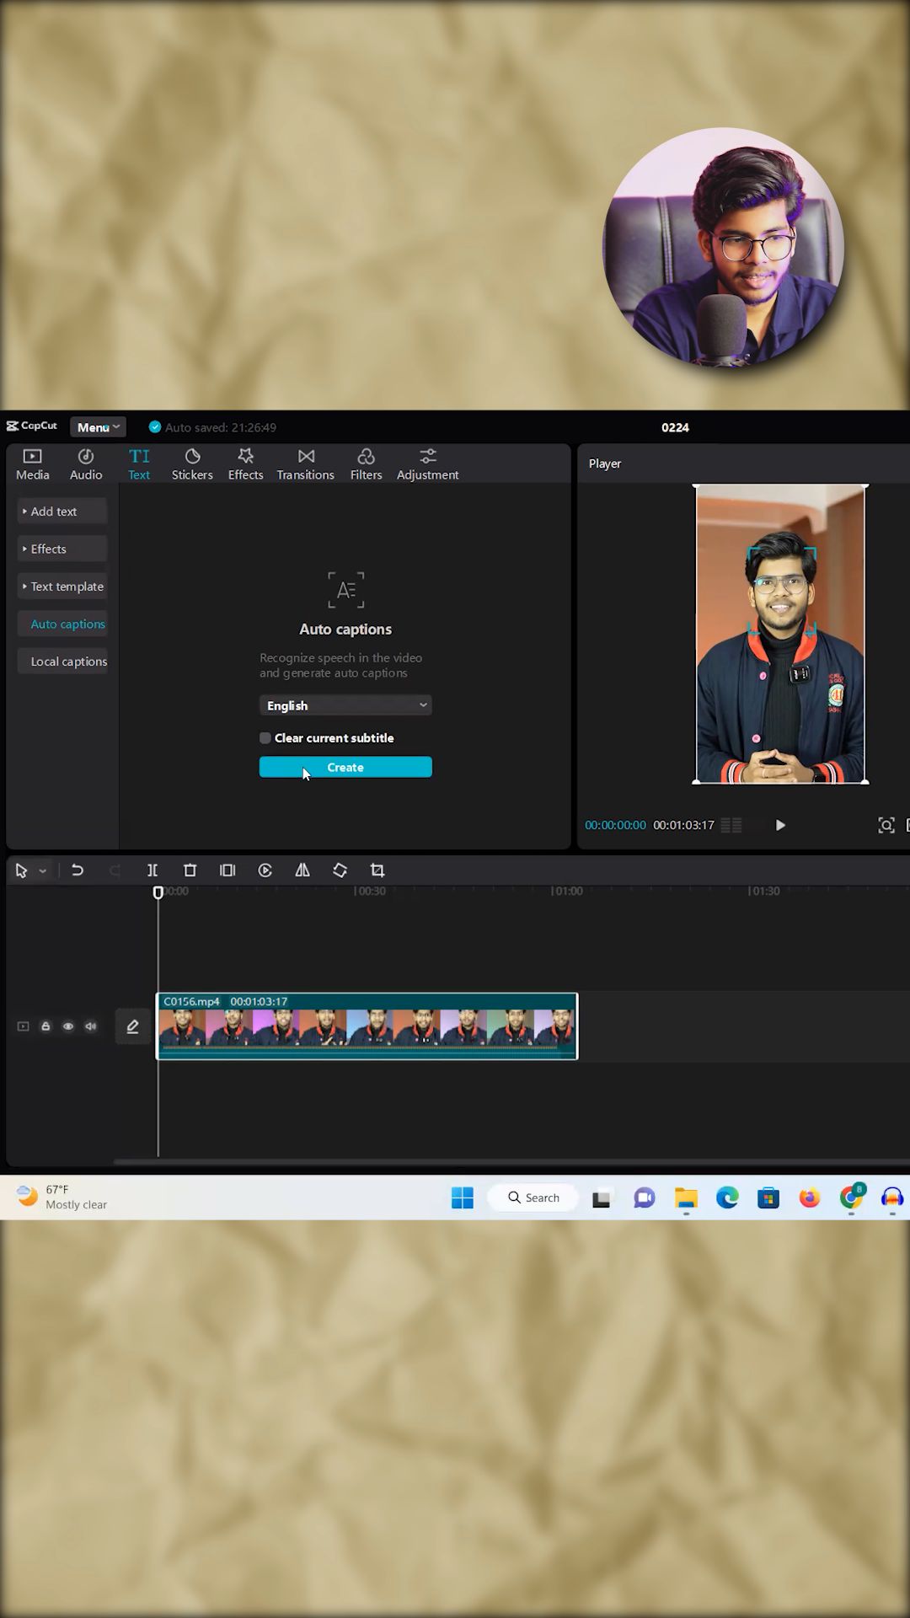Open the Windows Start menu
Screen dimensions: 910x1618
pyautogui.click(x=463, y=1197)
